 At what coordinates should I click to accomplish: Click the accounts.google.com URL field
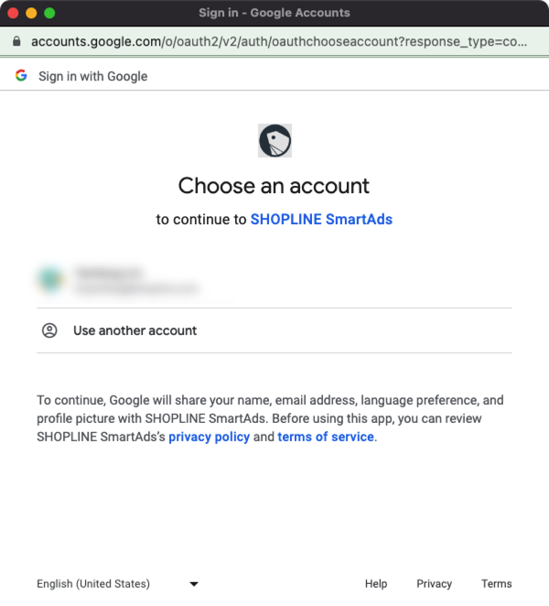pyautogui.click(x=274, y=41)
